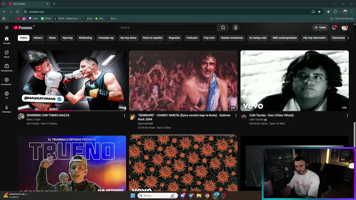The height and width of the screenshot is (200, 356).
Task: Expand the Chrome tab search dropdown
Action: 4,4
